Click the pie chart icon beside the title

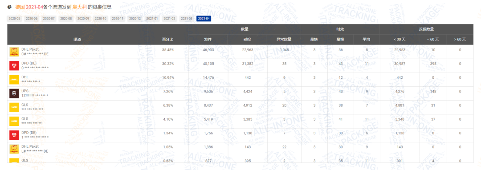tap(10, 6)
